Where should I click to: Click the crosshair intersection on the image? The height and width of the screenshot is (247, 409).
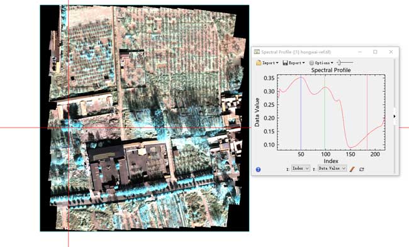69,128
